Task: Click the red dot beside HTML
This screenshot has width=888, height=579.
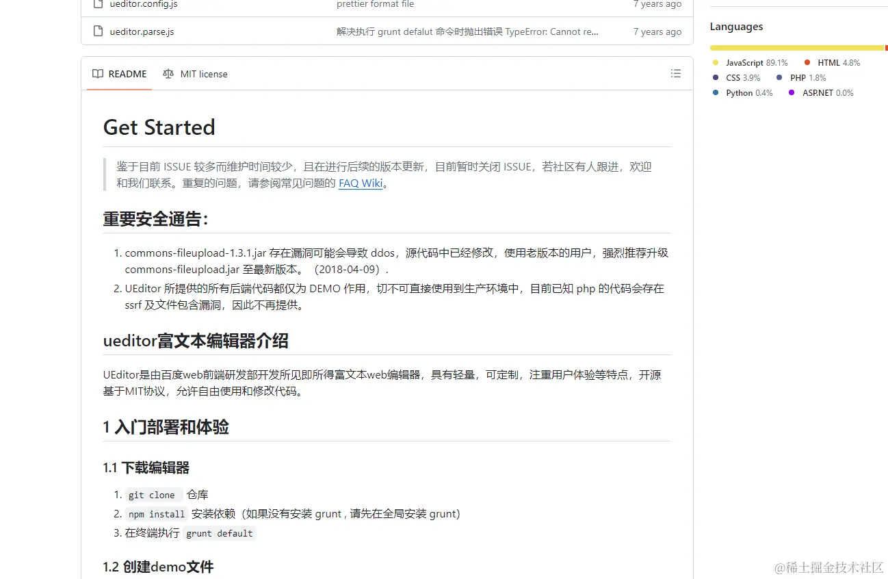Action: [807, 63]
